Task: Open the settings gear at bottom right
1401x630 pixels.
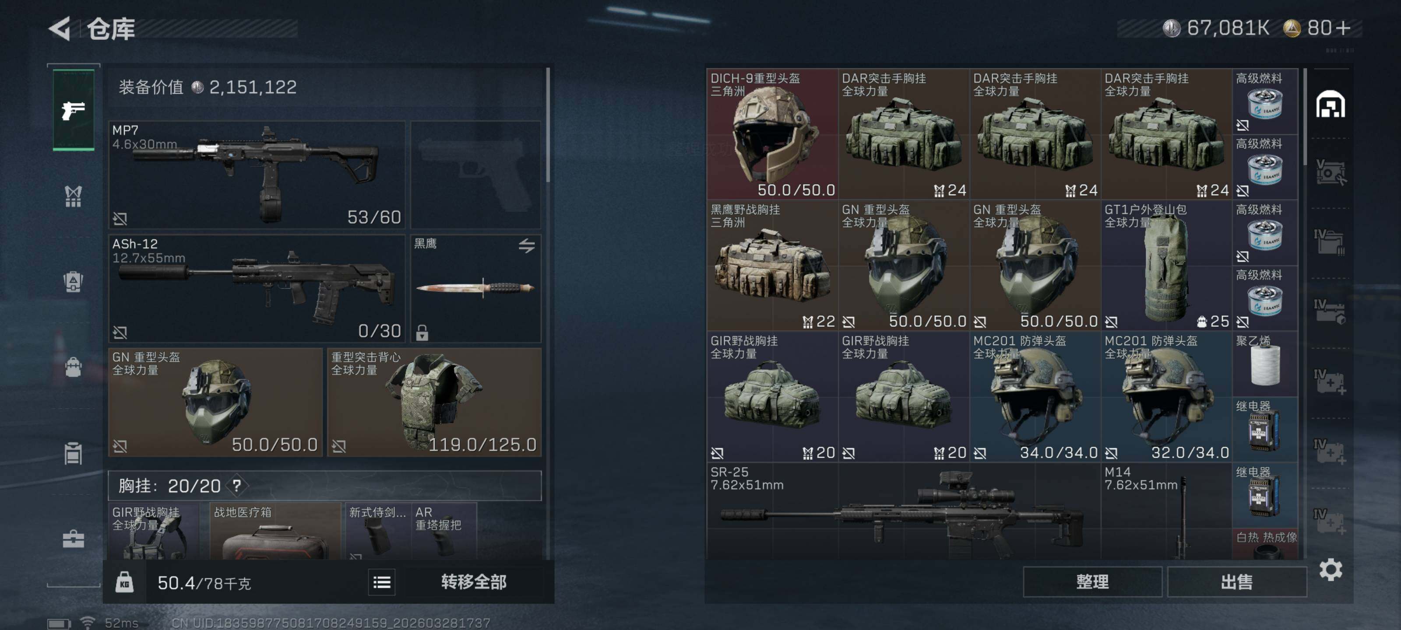Action: pyautogui.click(x=1331, y=570)
